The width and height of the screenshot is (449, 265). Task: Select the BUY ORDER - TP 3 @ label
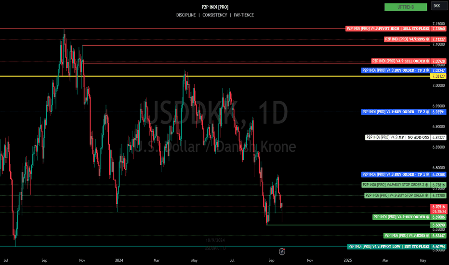(396, 70)
